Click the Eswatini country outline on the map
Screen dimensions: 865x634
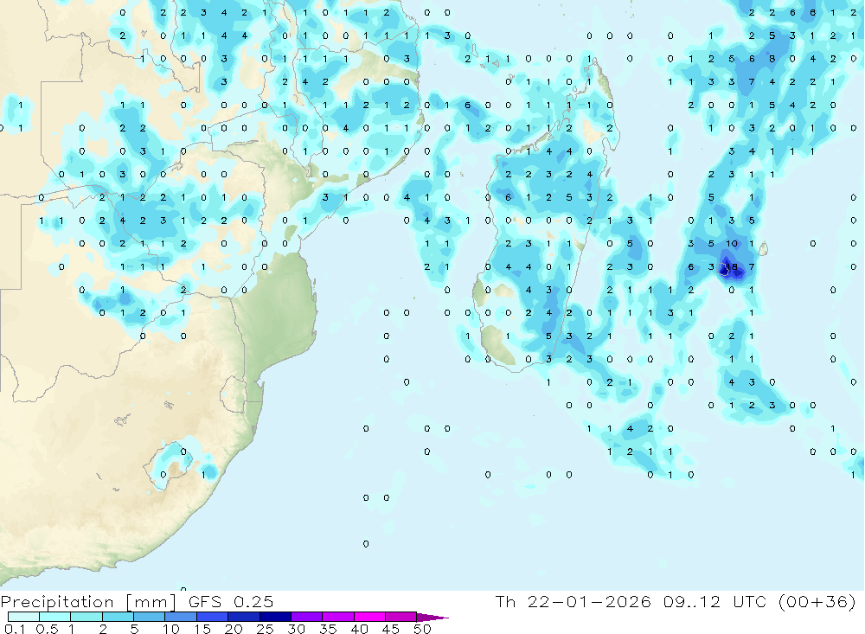[x=234, y=395]
